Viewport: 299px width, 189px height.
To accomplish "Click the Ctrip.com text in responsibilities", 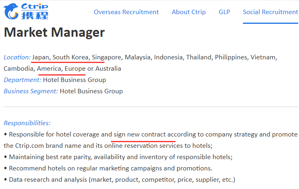I will click(29, 146).
